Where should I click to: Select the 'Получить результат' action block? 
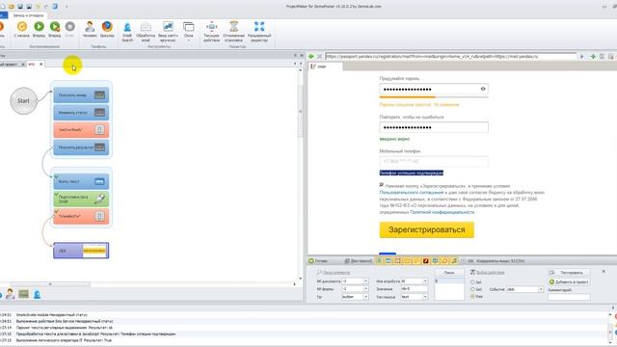tap(81, 147)
